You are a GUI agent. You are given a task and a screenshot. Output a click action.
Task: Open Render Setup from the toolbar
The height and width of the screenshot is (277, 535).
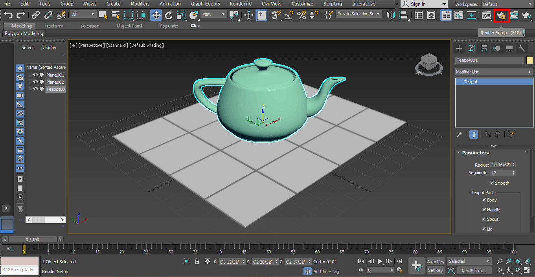click(502, 15)
